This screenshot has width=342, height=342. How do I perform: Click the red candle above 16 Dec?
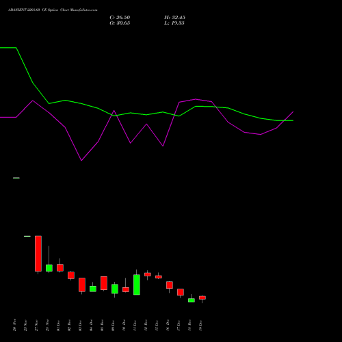pos(170,285)
